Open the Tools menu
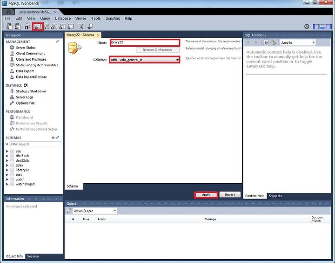The height and width of the screenshot is (263, 335). (96, 18)
